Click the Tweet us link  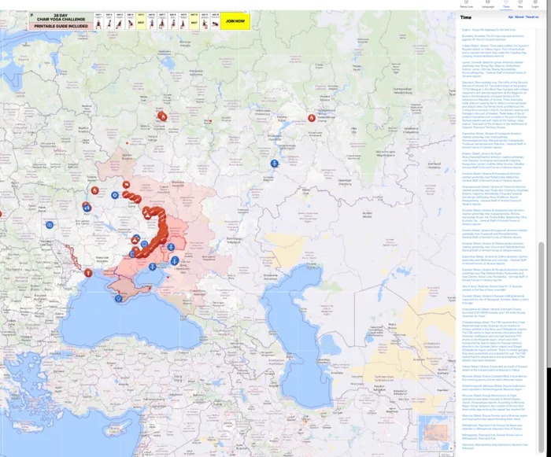click(531, 17)
